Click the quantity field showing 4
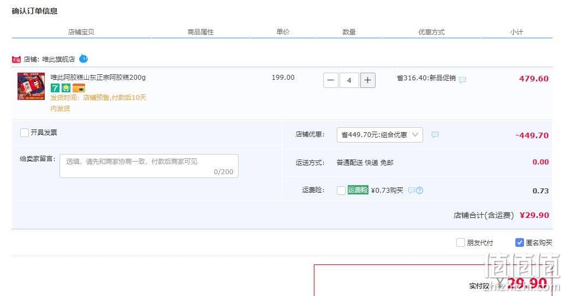This screenshot has height=296, width=565. [x=349, y=80]
